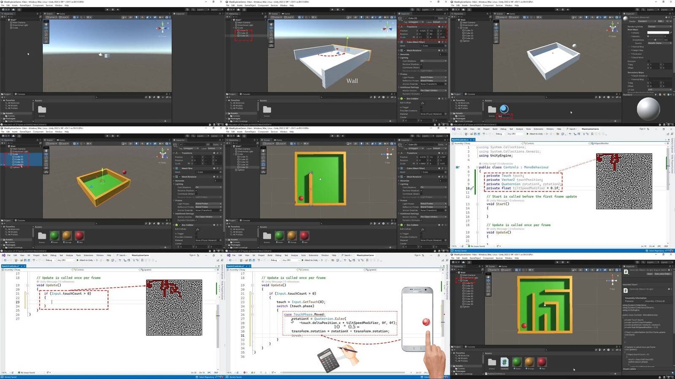
Task: Select the Controls script asset in finished-maze Unity window
Action: click(504, 362)
